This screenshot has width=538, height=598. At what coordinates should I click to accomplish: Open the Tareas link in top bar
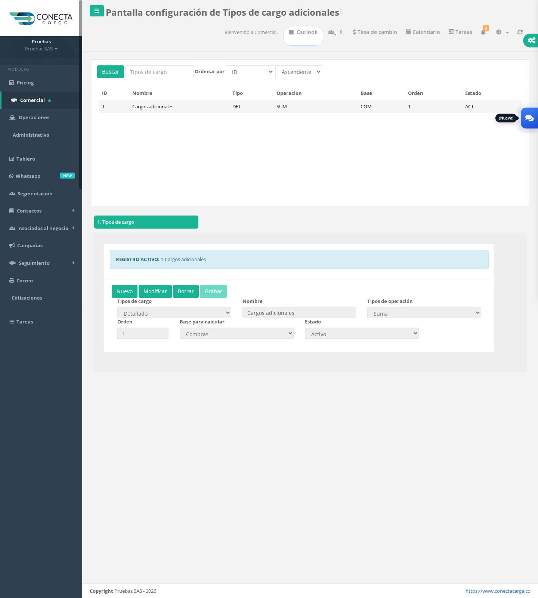pyautogui.click(x=460, y=32)
